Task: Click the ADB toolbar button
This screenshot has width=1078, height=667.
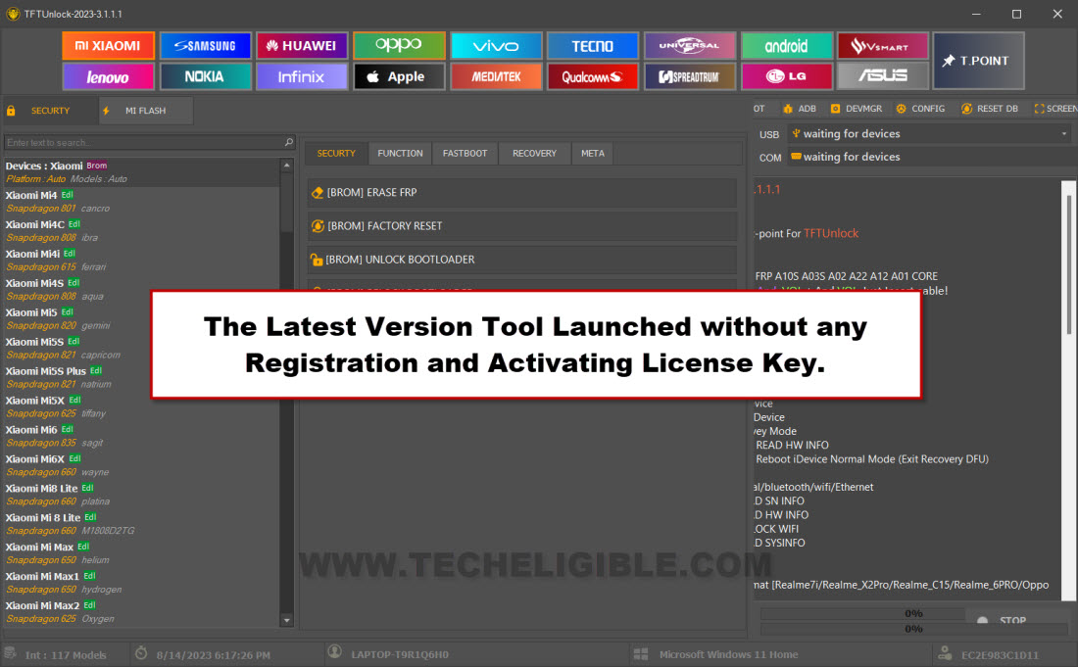Action: (x=800, y=109)
